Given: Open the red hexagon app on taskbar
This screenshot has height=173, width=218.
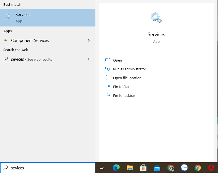Looking at the screenshot, I should tap(211, 168).
